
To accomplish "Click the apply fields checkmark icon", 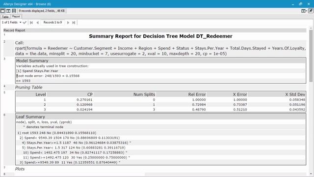I will [x=25, y=23].
